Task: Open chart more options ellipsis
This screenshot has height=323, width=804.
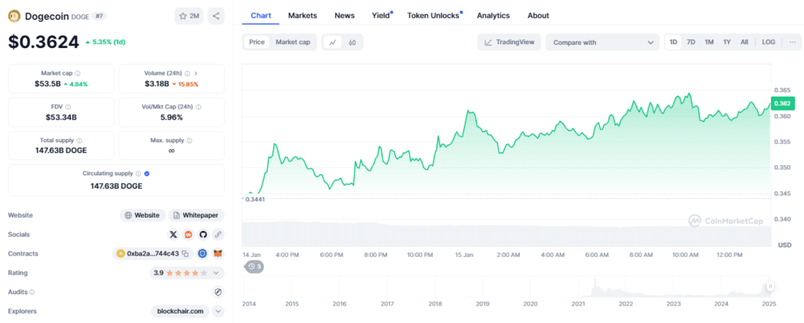Action: tap(792, 42)
